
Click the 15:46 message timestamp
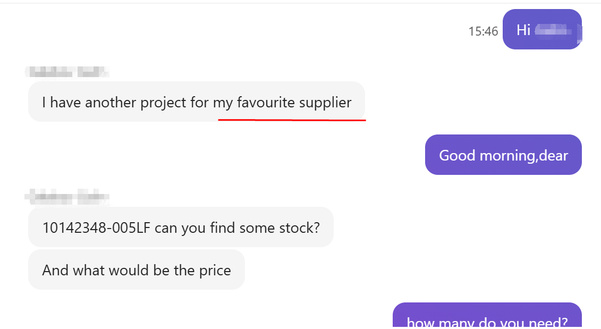coord(483,31)
